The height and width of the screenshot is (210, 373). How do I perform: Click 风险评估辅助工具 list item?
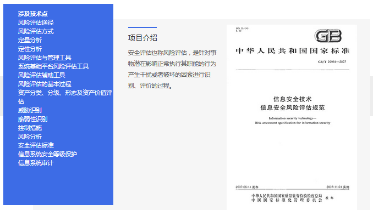(x=42, y=75)
